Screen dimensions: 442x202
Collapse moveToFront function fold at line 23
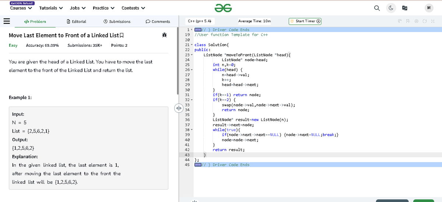192,55
